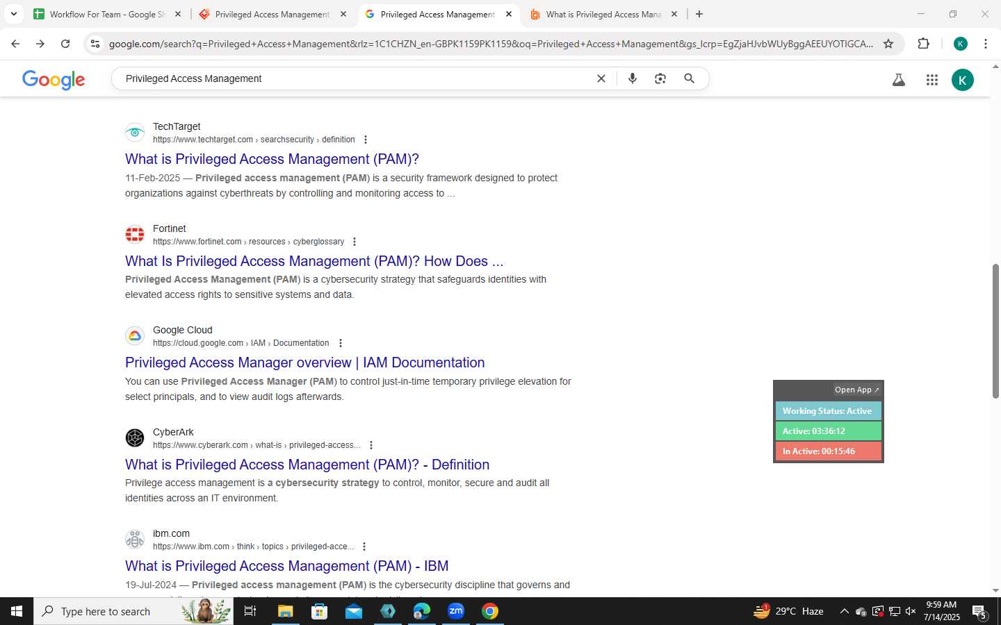Click the cloud.google.com breadcrumb URL

tap(241, 343)
